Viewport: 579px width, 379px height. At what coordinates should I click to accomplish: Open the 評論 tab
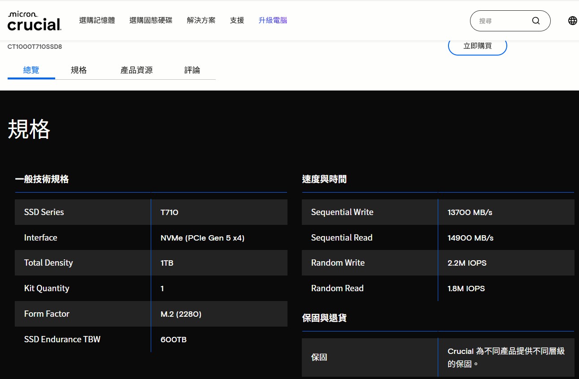pyautogui.click(x=192, y=70)
